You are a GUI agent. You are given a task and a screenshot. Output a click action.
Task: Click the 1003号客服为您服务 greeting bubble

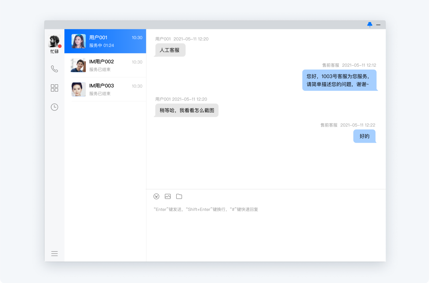339,80
